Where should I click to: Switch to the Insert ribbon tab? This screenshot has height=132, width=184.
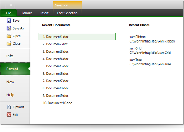[44, 13]
